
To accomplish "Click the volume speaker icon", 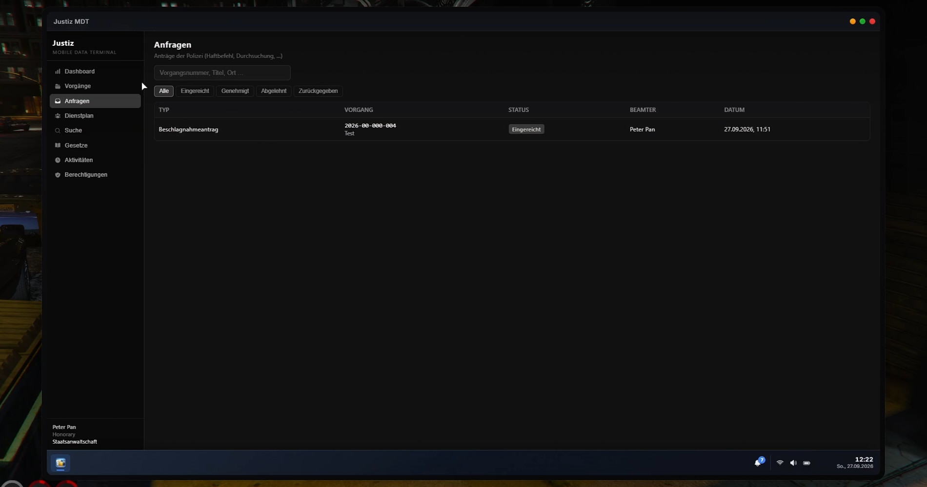I will [x=793, y=463].
